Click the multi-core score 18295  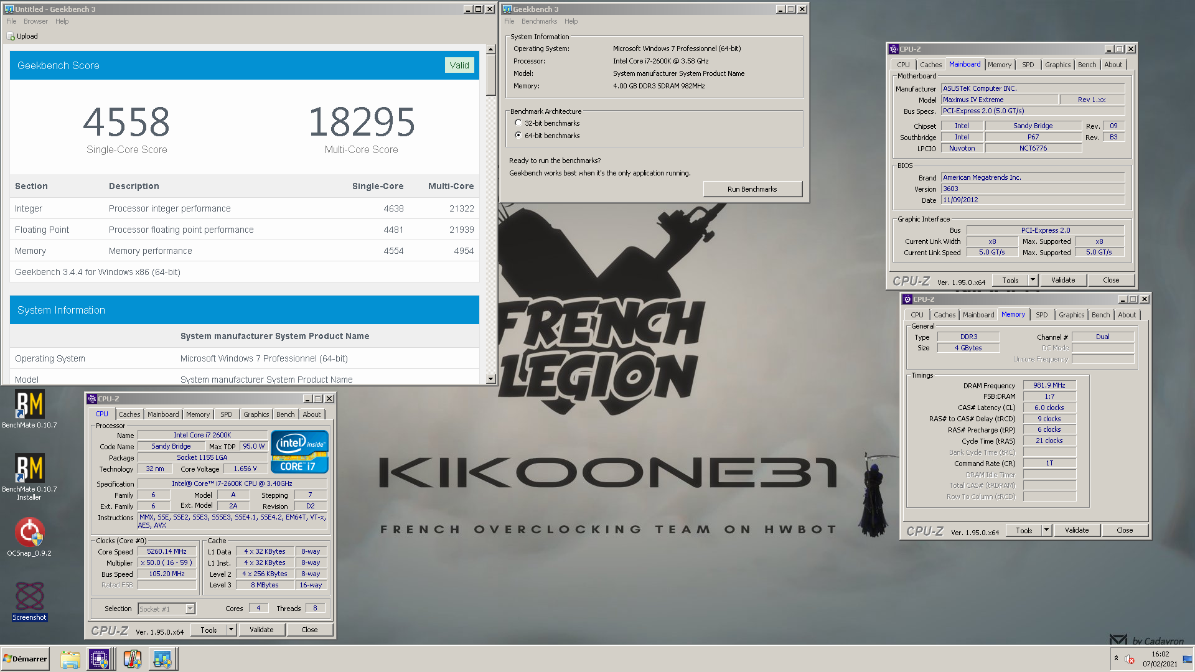pos(362,122)
